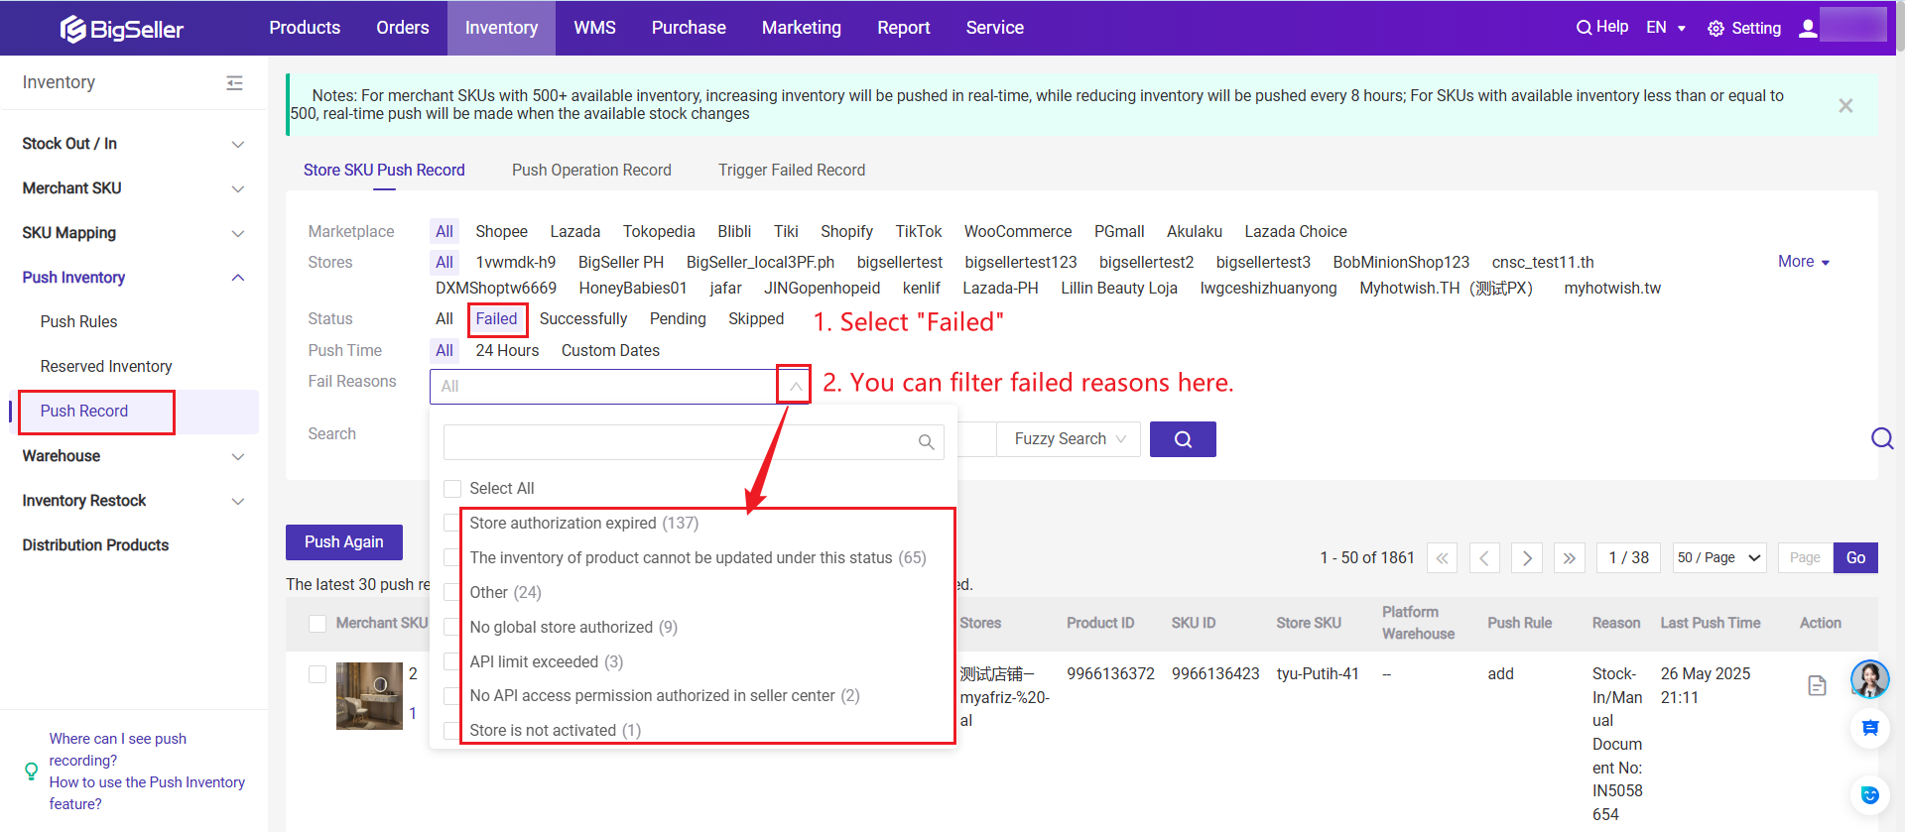This screenshot has height=832, width=1905.
Task: Collapse the Inventory sidebar menu icon
Action: 234,83
